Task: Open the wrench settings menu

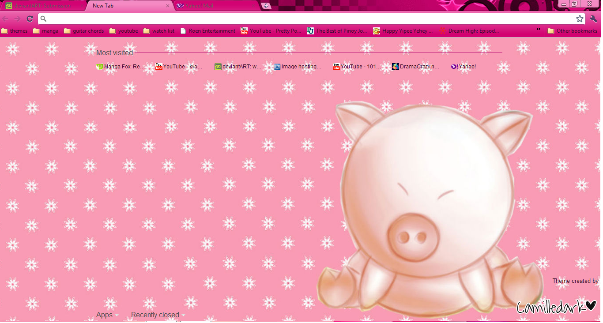Action: point(593,19)
